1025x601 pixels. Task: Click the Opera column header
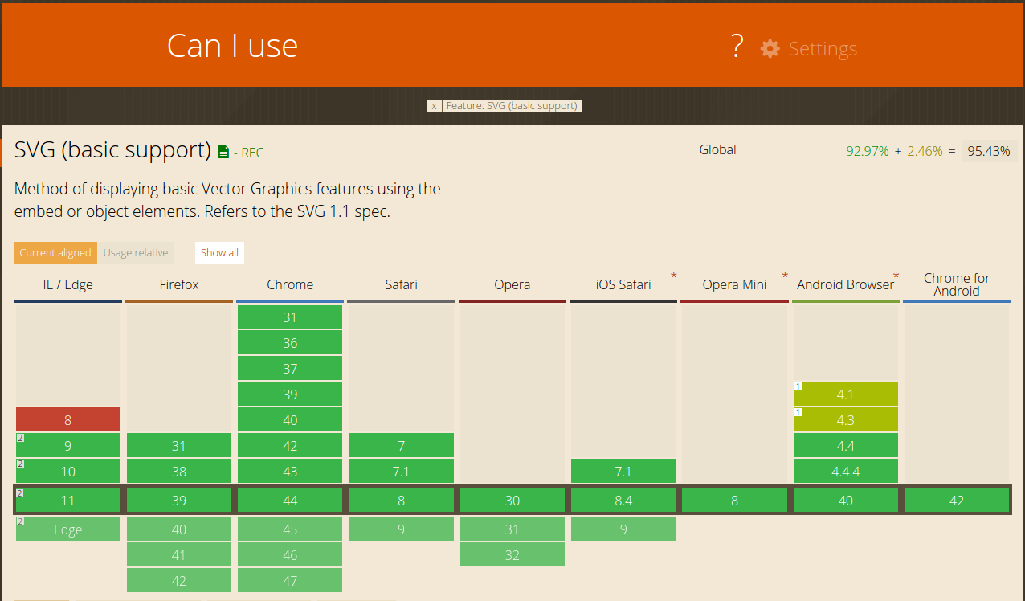512,284
